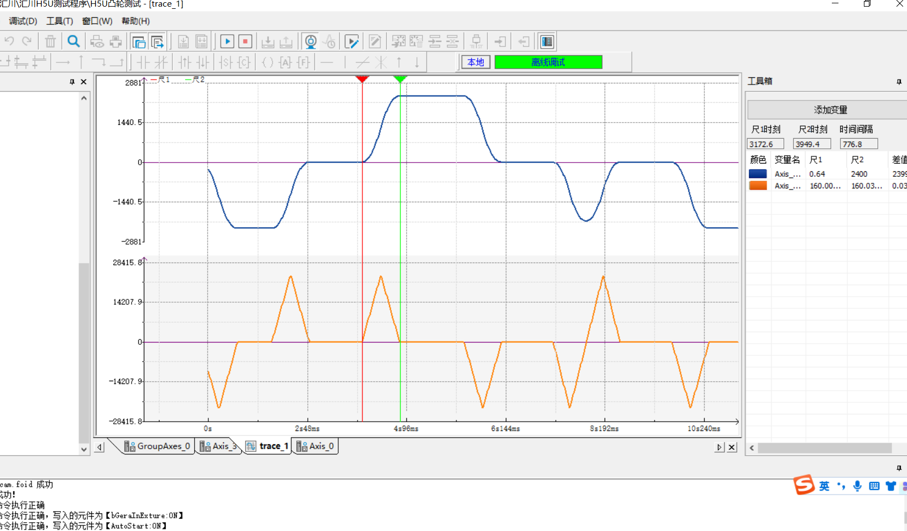Click the waveform clock trace icon

329,41
